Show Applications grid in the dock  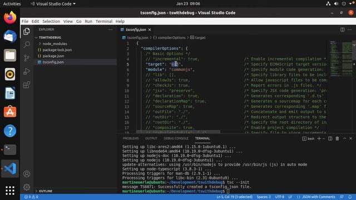tap(10, 191)
